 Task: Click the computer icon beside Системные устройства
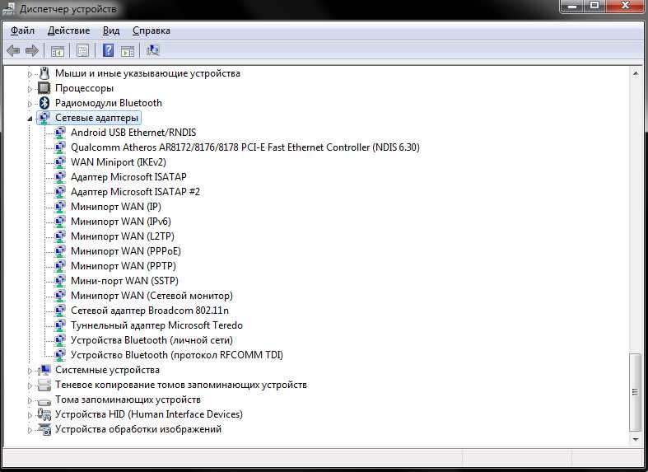(44, 370)
